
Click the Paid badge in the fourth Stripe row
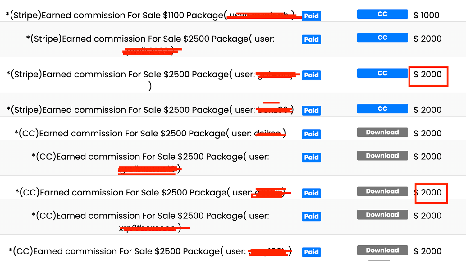311,110
